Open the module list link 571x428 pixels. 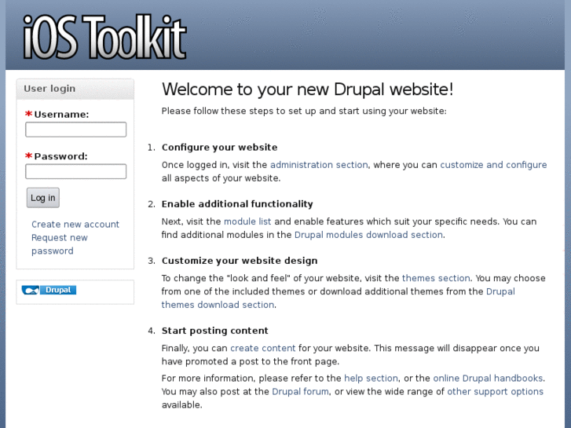(x=247, y=221)
